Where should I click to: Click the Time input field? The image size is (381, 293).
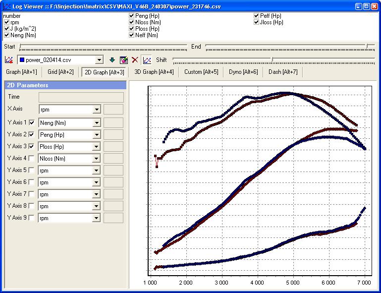click(x=81, y=97)
